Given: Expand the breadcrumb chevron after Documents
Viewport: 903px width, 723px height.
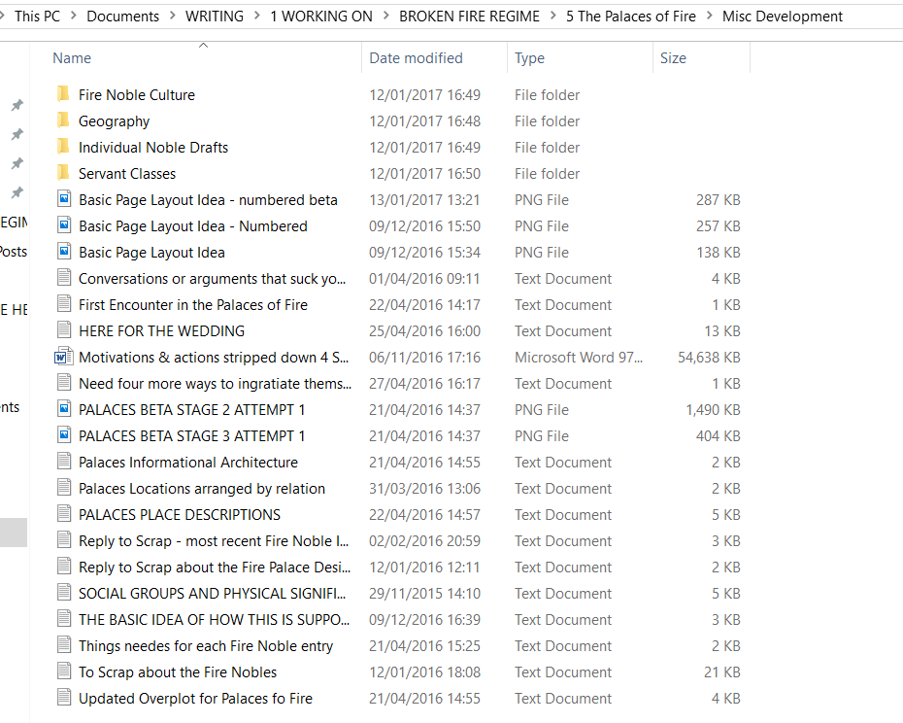Looking at the screenshot, I should pos(172,17).
